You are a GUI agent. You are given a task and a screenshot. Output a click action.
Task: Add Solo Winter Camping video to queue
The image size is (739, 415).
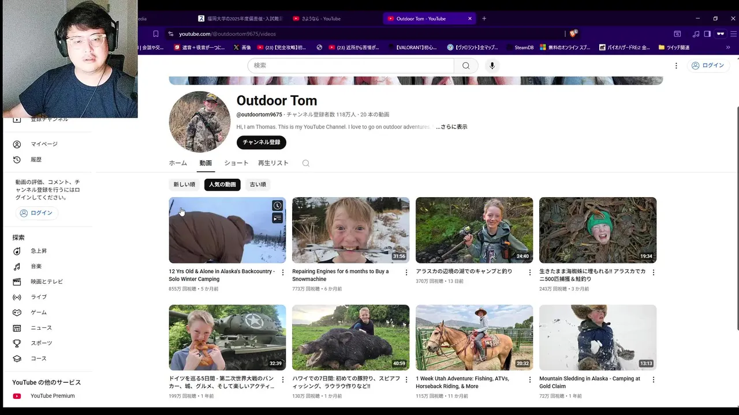pyautogui.click(x=278, y=218)
